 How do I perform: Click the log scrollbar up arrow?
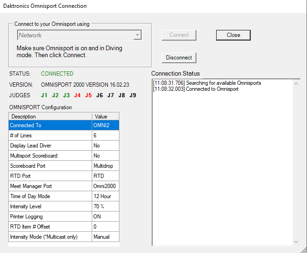[296, 83]
